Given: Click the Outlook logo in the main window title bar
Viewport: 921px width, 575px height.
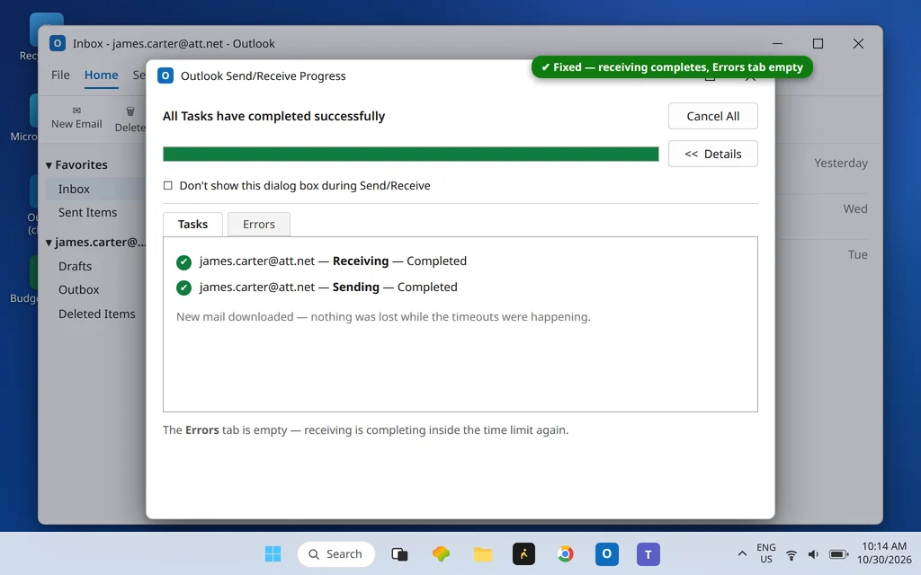Looking at the screenshot, I should [x=57, y=43].
